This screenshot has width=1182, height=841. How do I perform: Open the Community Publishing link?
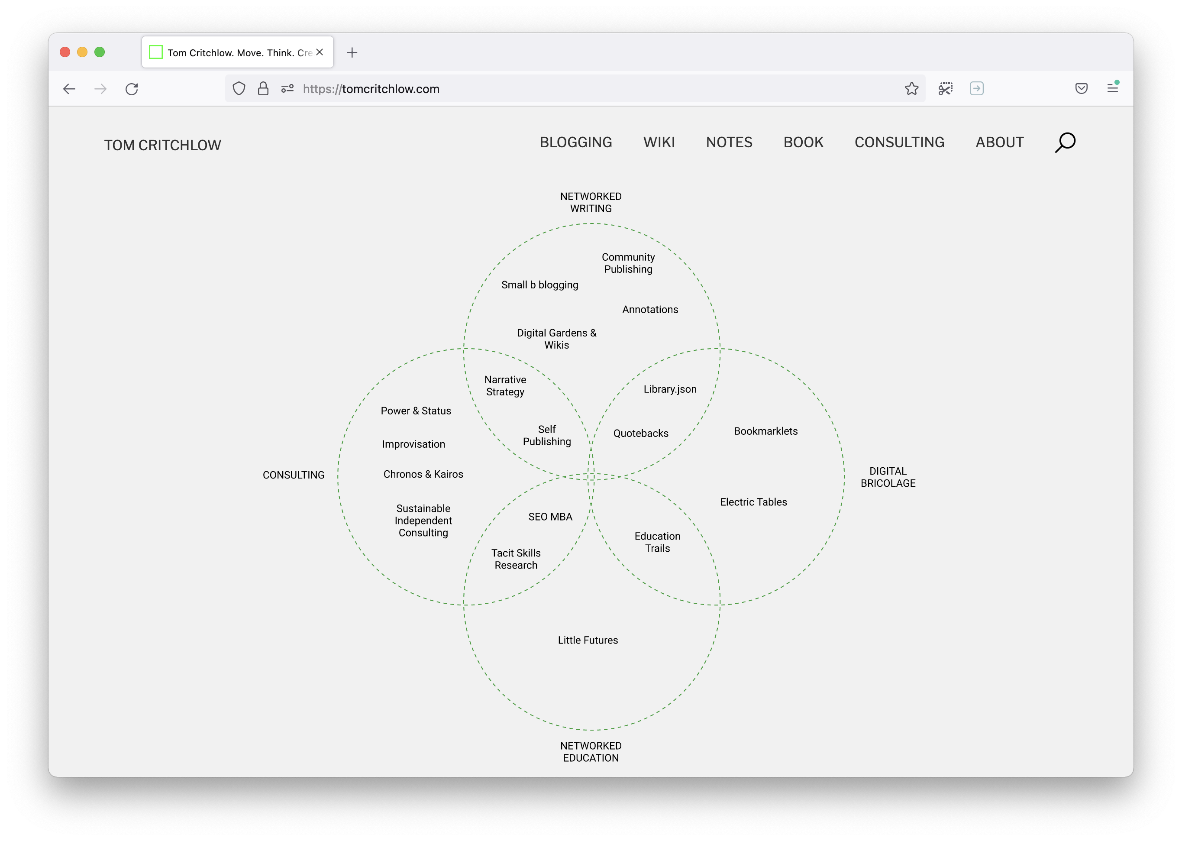(x=628, y=263)
